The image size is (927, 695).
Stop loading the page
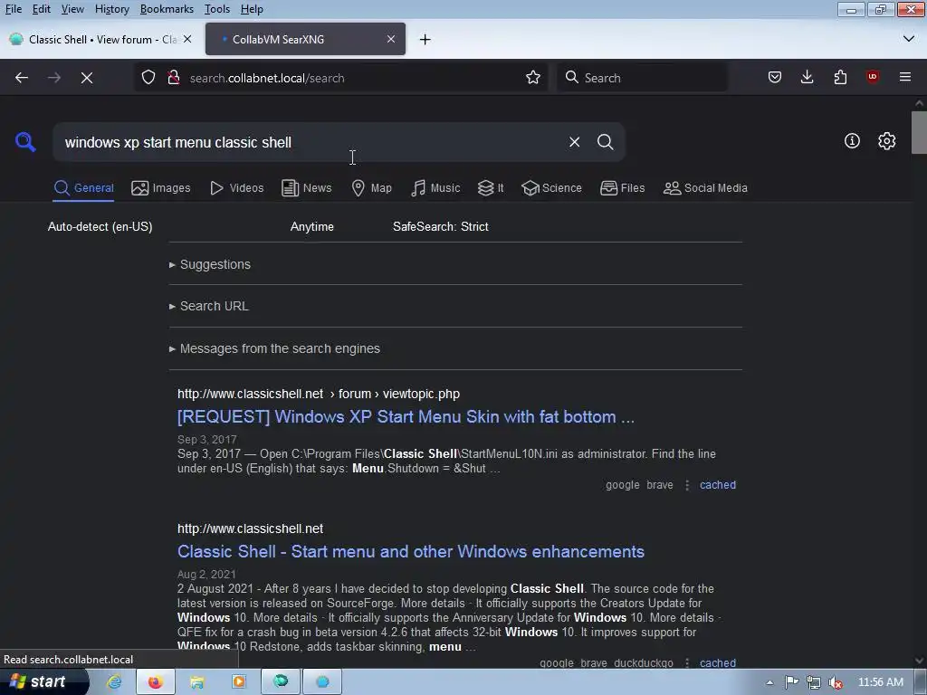tap(87, 78)
